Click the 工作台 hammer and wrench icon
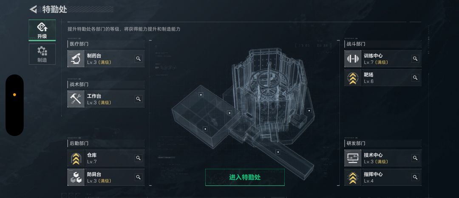The height and width of the screenshot is (198, 459). (76, 99)
